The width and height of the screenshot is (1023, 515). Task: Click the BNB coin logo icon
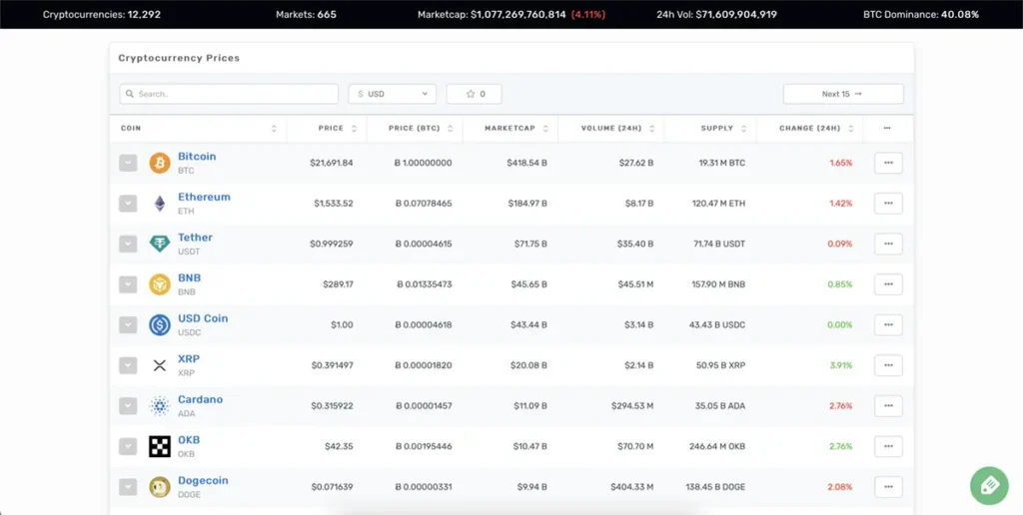pos(160,284)
